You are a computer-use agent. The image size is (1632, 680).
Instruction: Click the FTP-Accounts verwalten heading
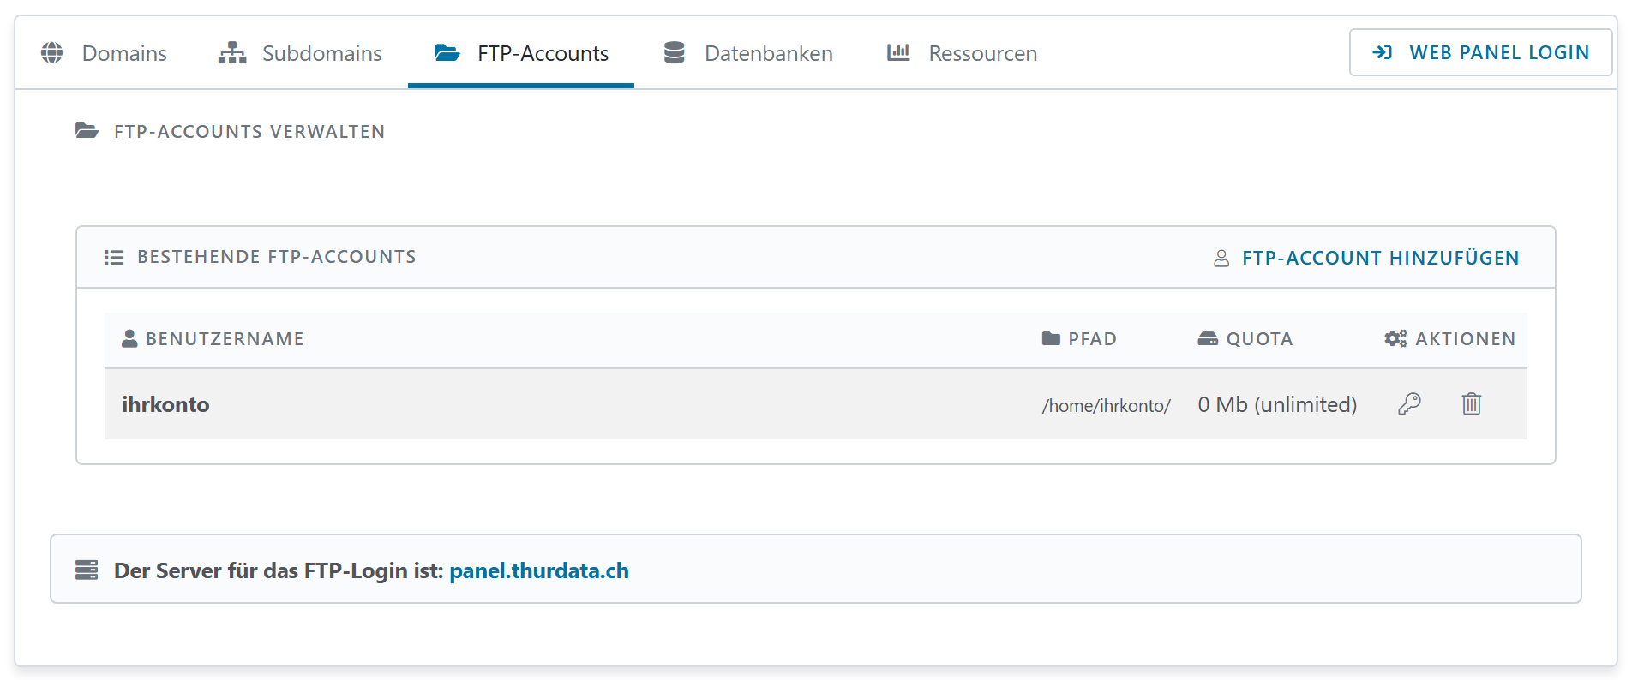tap(249, 132)
